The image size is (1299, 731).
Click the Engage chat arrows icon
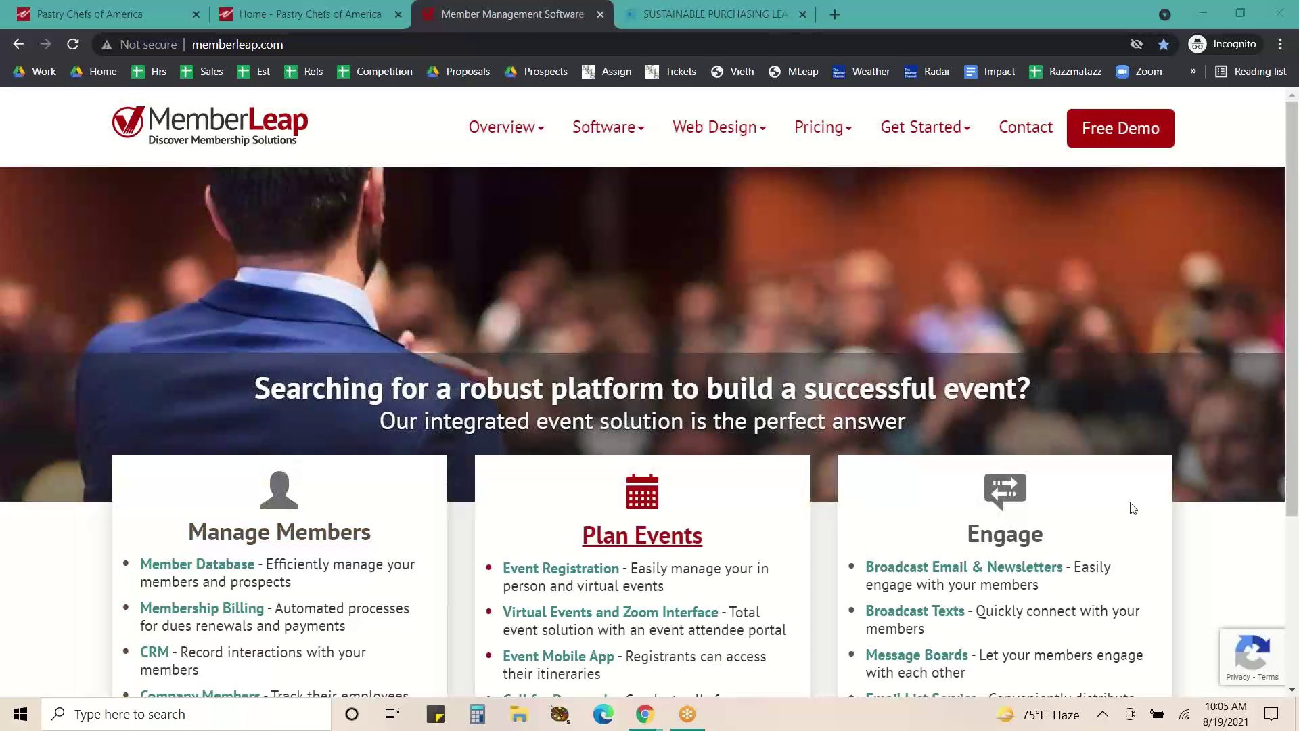1005,491
